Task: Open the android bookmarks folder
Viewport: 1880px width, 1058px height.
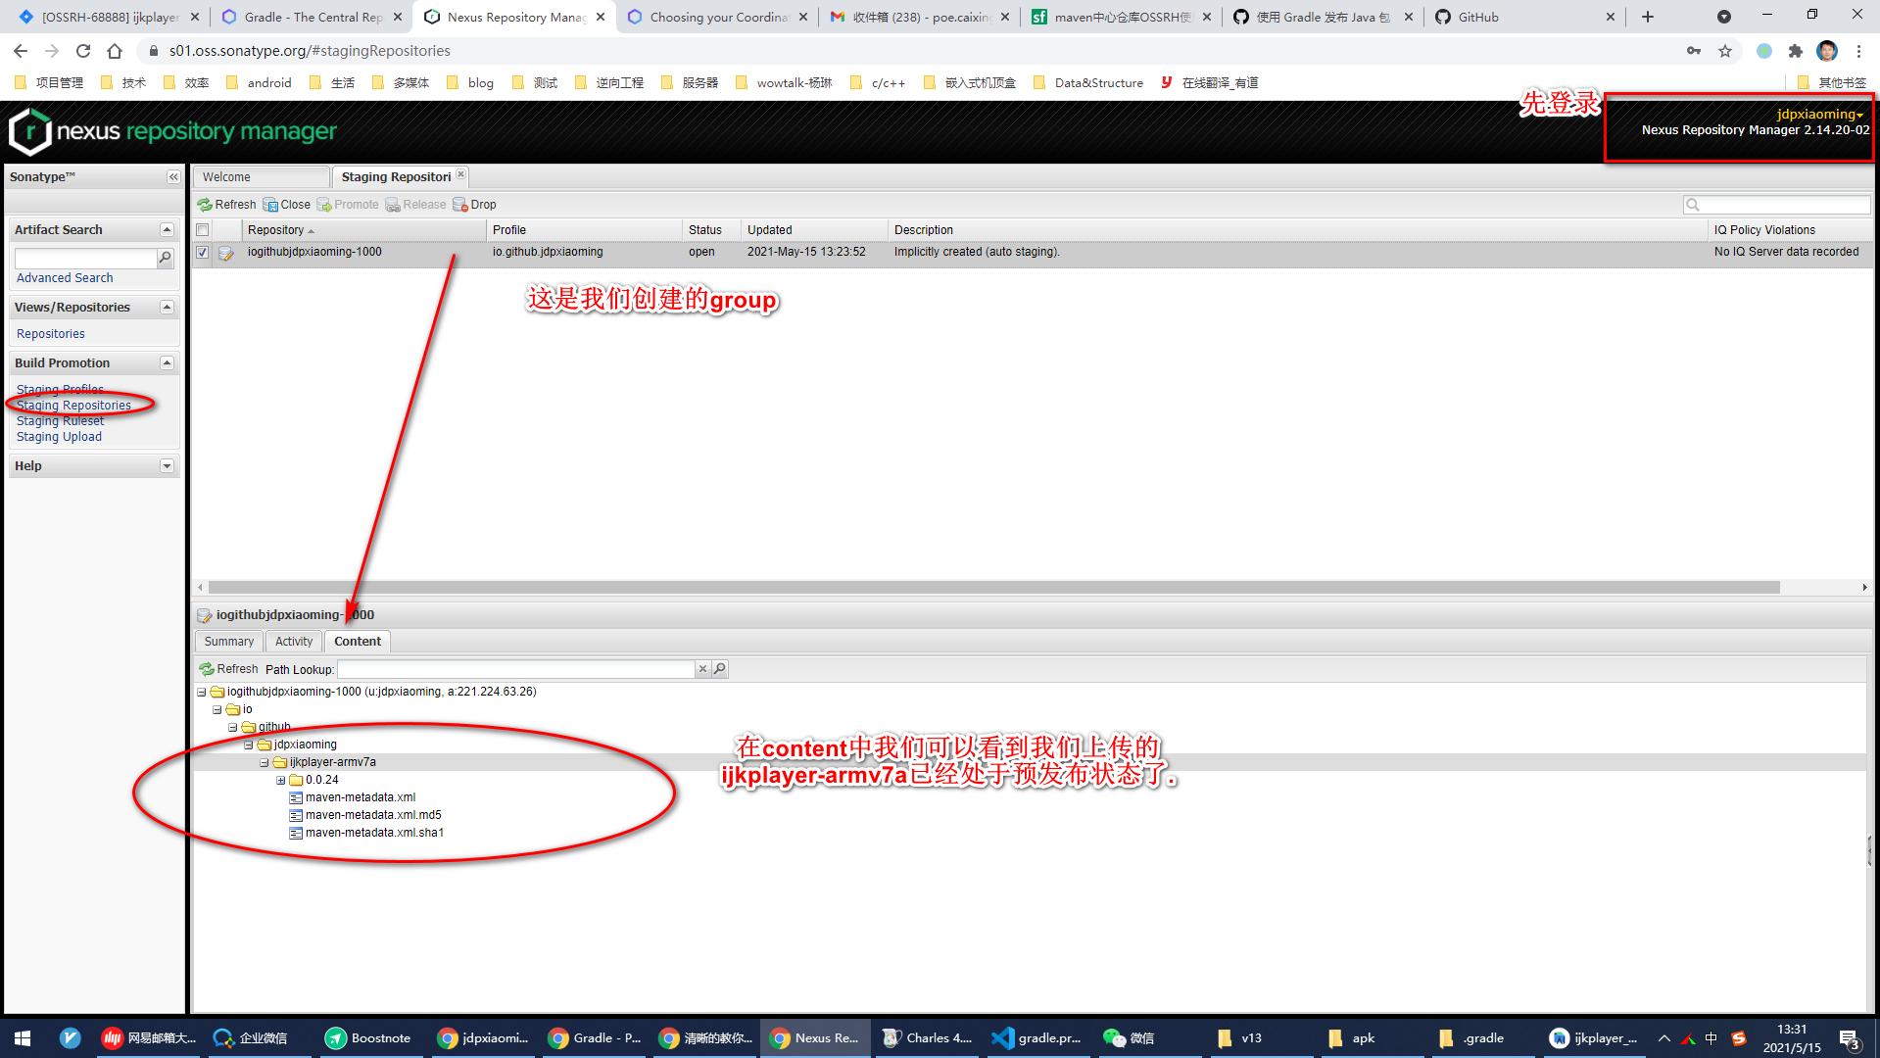Action: point(260,83)
